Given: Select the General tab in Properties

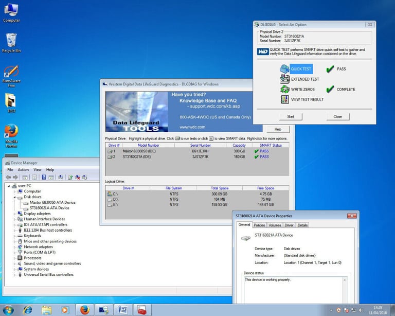Looking at the screenshot, I should (244, 224).
